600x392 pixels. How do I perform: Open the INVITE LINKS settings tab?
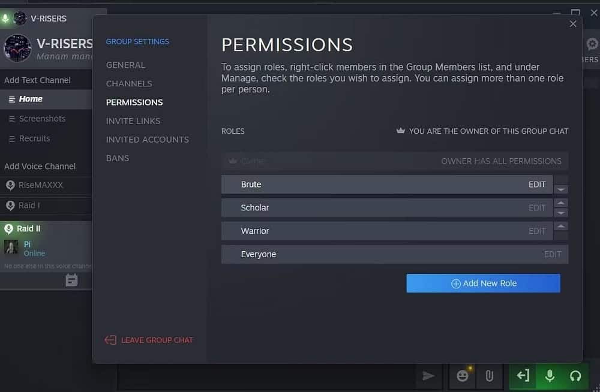133,120
